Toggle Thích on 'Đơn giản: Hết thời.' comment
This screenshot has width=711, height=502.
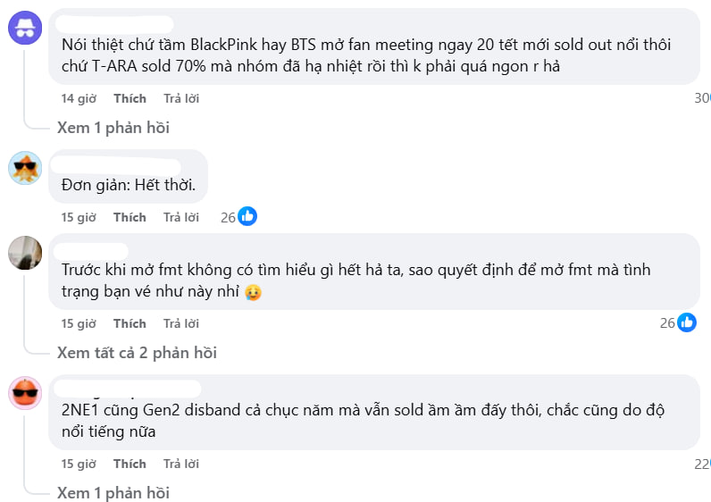[130, 217]
